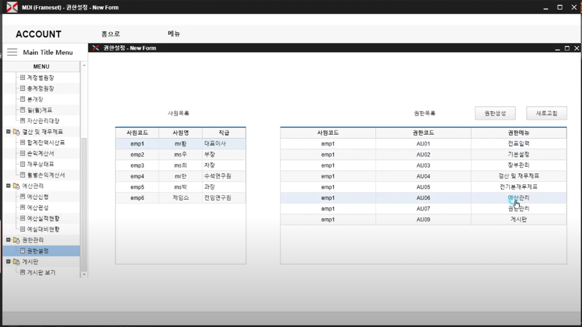Select employee row emp1 in 사원목록
Screen dimensions: 582x327
pos(181,143)
